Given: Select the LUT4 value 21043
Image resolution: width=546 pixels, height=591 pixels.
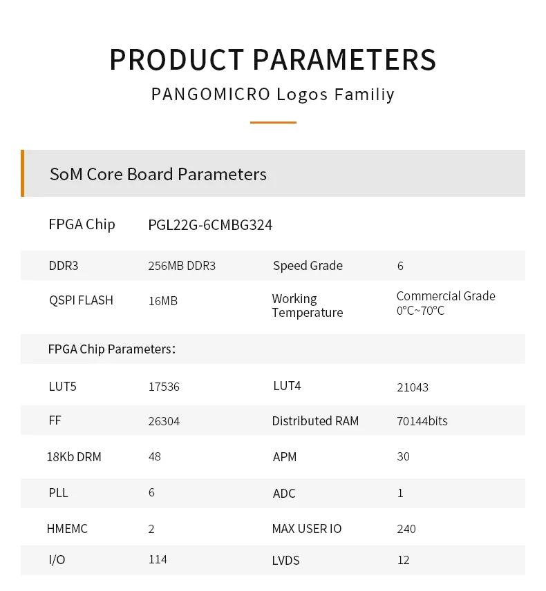Looking at the screenshot, I should coord(413,387).
